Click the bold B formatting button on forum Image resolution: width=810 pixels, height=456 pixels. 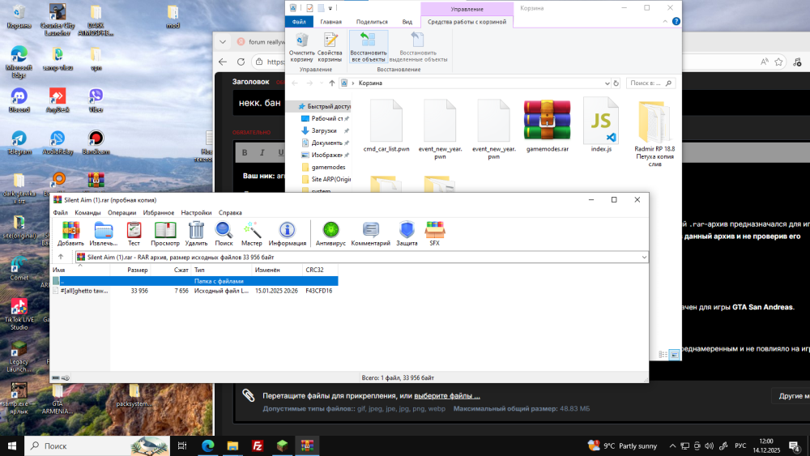point(245,152)
